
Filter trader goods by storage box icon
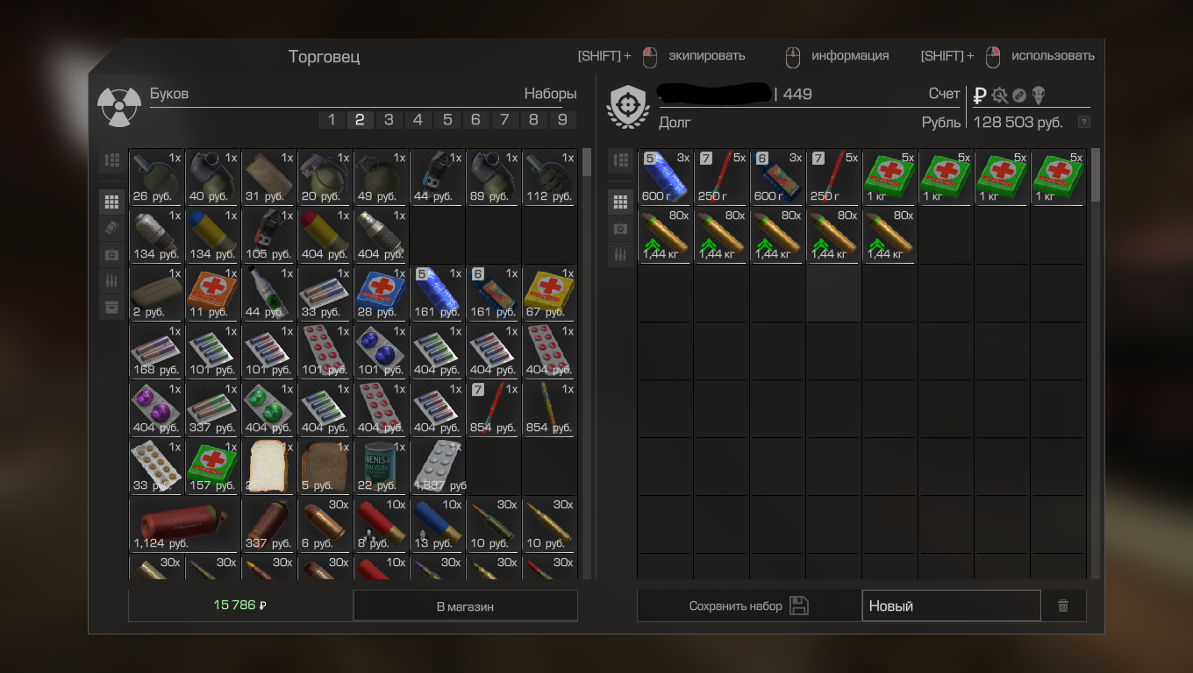(111, 307)
